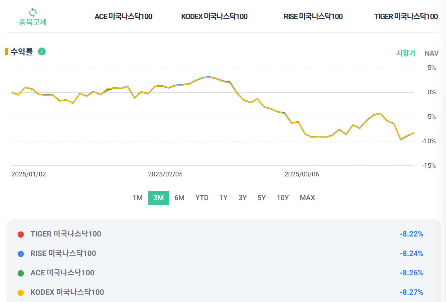Choose the 6M period tab

click(x=179, y=198)
